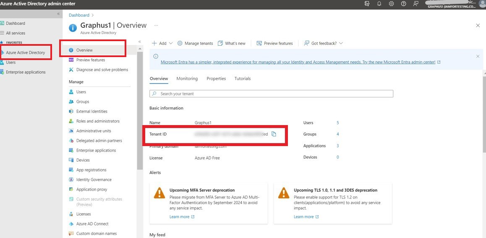
Task: Click the TLS deprecation warning icon
Action: click(x=284, y=193)
